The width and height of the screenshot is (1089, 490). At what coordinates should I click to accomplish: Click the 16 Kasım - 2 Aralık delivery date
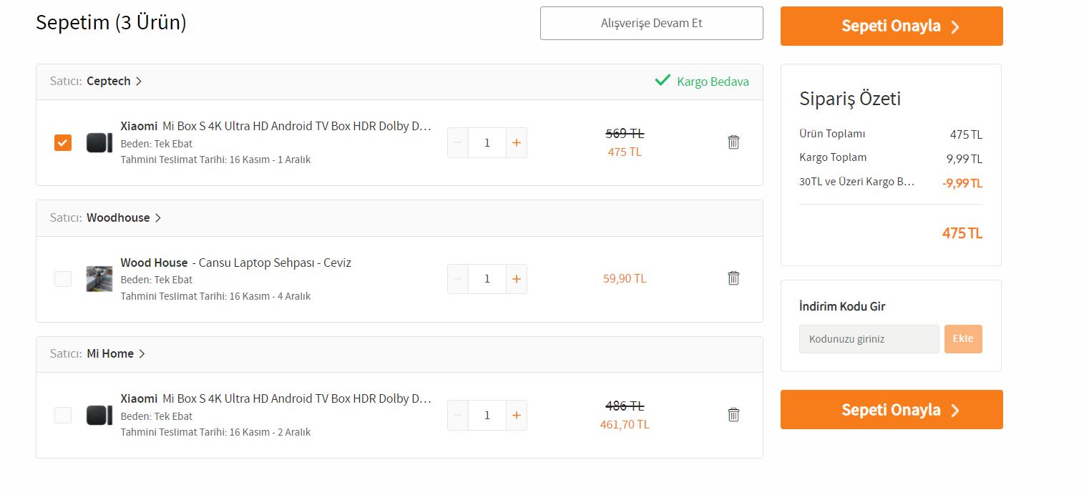coord(270,432)
